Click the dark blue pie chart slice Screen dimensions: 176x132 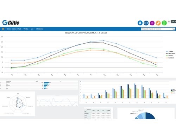pos(150,116)
